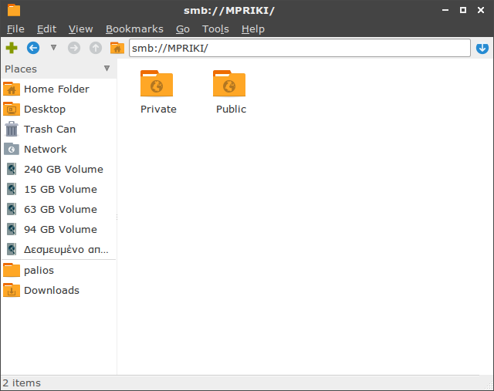The height and width of the screenshot is (391, 494).
Task: Select 15 GB Volume text
Action: point(60,189)
